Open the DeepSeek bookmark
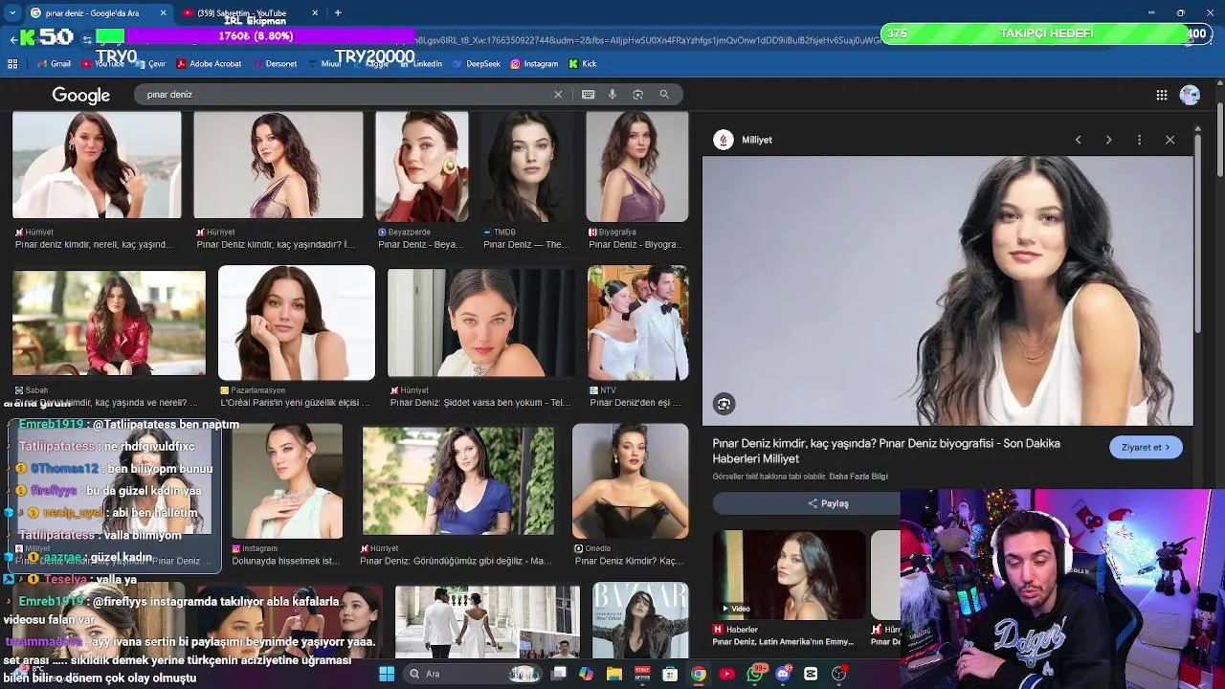 (x=477, y=64)
